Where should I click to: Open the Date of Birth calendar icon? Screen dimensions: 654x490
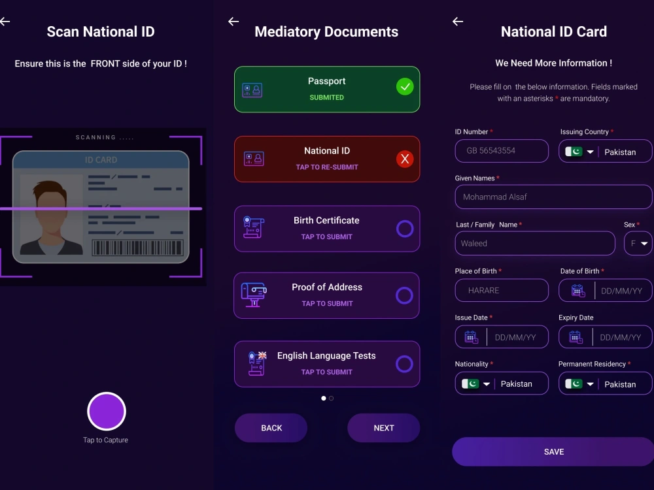click(576, 290)
